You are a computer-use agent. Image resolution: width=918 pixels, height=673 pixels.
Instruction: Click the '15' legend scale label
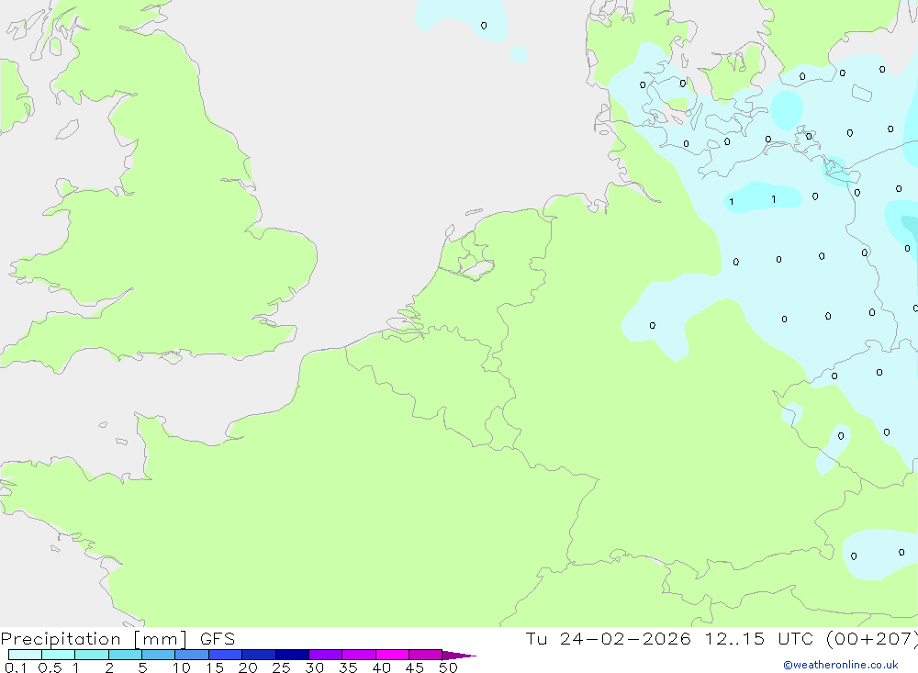point(214,667)
